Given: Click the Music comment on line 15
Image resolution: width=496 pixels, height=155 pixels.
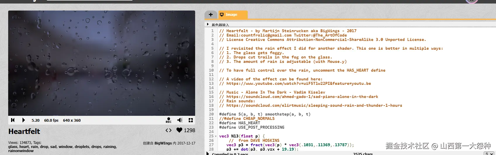Looking at the screenshot, I should (272, 92).
